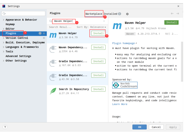Click the Learn More link
Image resolution: width=188 pixels, height=133 pixels.
tap(120, 104)
